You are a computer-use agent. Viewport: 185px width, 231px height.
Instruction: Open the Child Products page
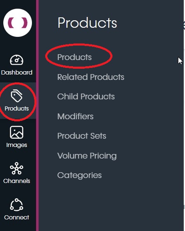86,96
